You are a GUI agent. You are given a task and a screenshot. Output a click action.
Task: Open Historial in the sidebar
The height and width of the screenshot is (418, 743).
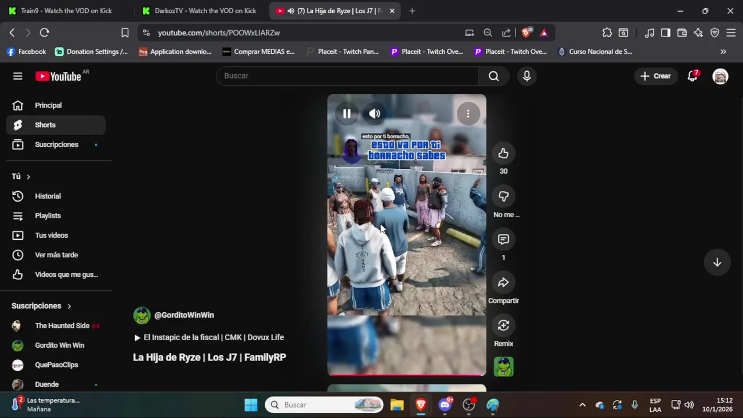pyautogui.click(x=56, y=196)
